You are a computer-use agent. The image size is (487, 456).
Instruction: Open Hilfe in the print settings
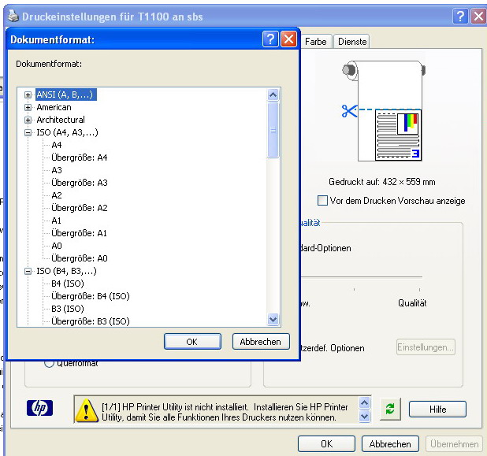pos(437,409)
